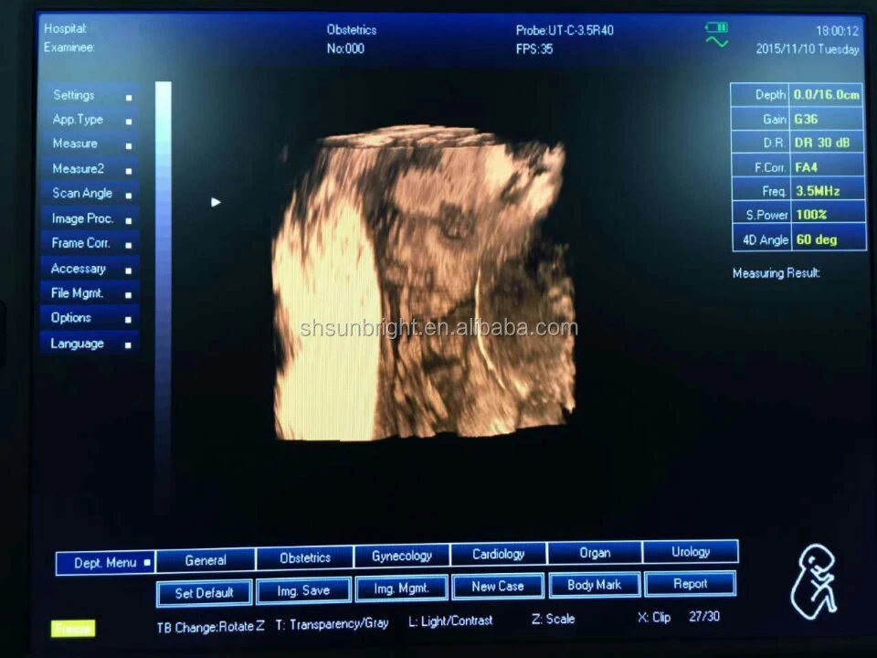Open the App.Type menu item
This screenshot has width=877, height=658.
coord(90,120)
